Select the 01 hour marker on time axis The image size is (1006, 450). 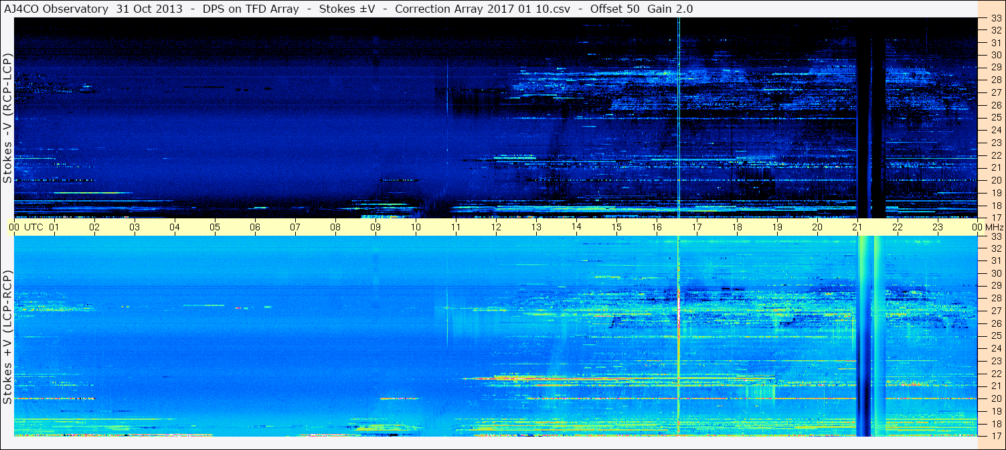pos(54,227)
